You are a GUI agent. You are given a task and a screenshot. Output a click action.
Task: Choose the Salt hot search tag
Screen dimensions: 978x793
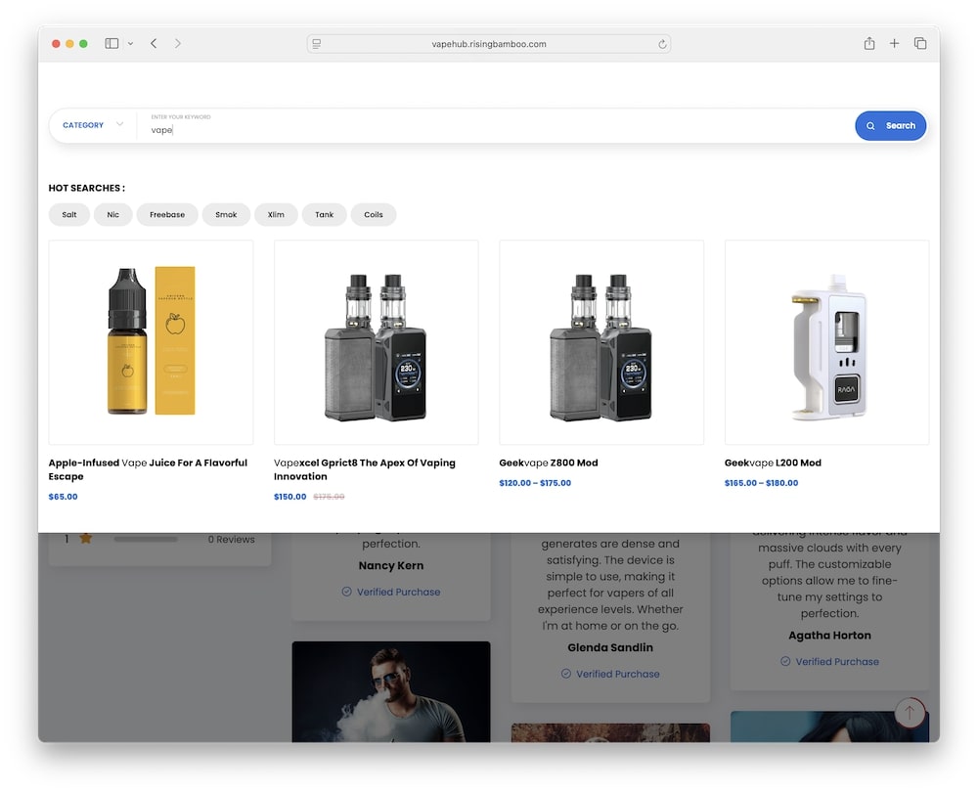click(69, 214)
